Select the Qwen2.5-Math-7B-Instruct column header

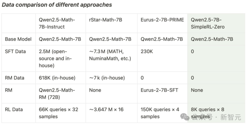(57, 23)
